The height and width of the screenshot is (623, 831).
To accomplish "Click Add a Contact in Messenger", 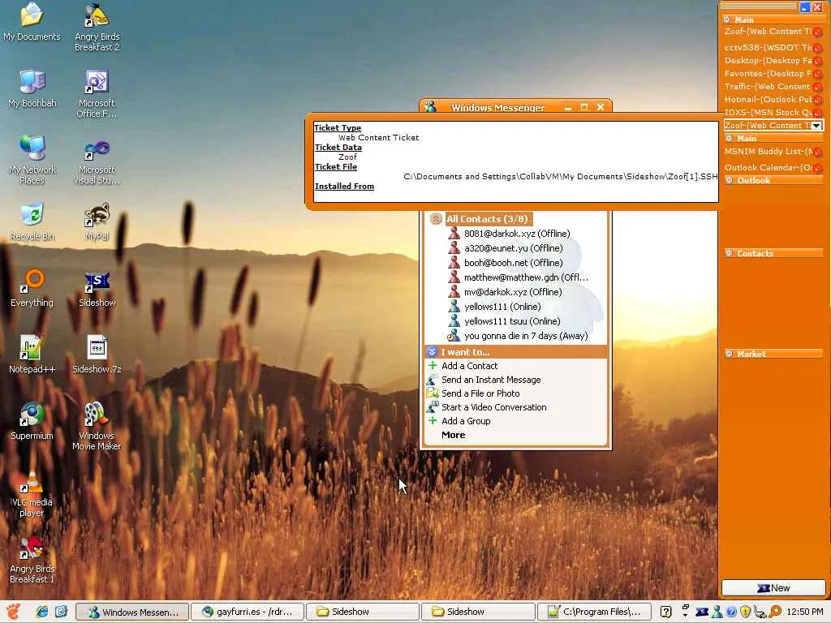I will [x=469, y=366].
